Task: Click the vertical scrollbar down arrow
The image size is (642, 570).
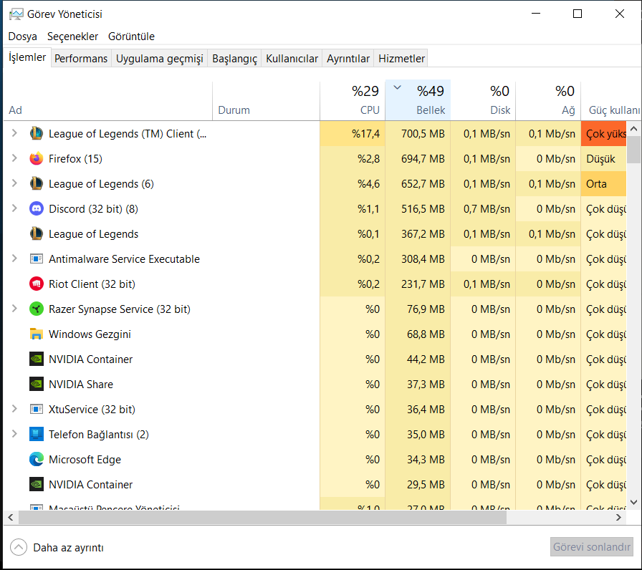Action: (634, 502)
